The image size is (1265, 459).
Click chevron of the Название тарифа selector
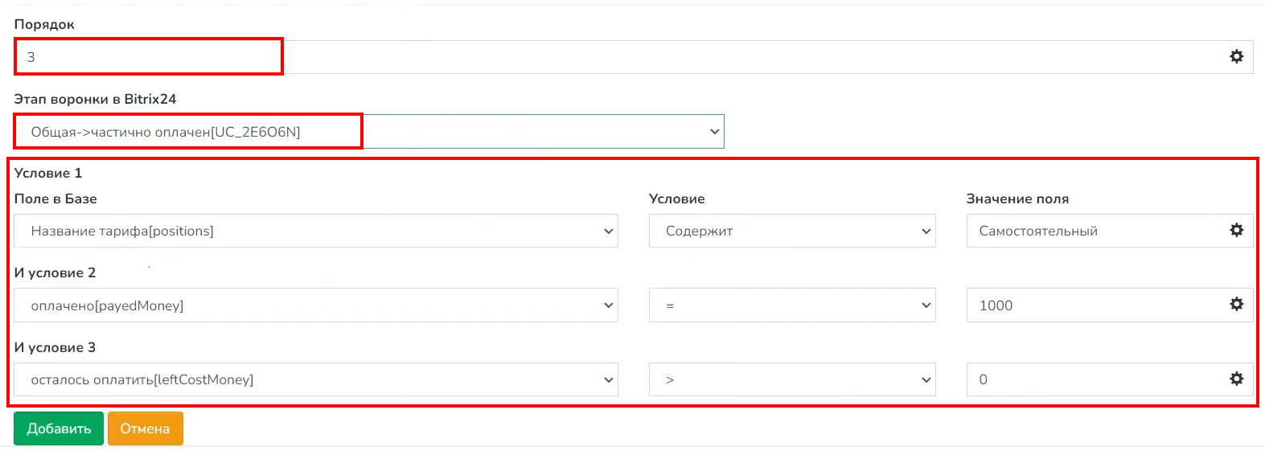(608, 232)
